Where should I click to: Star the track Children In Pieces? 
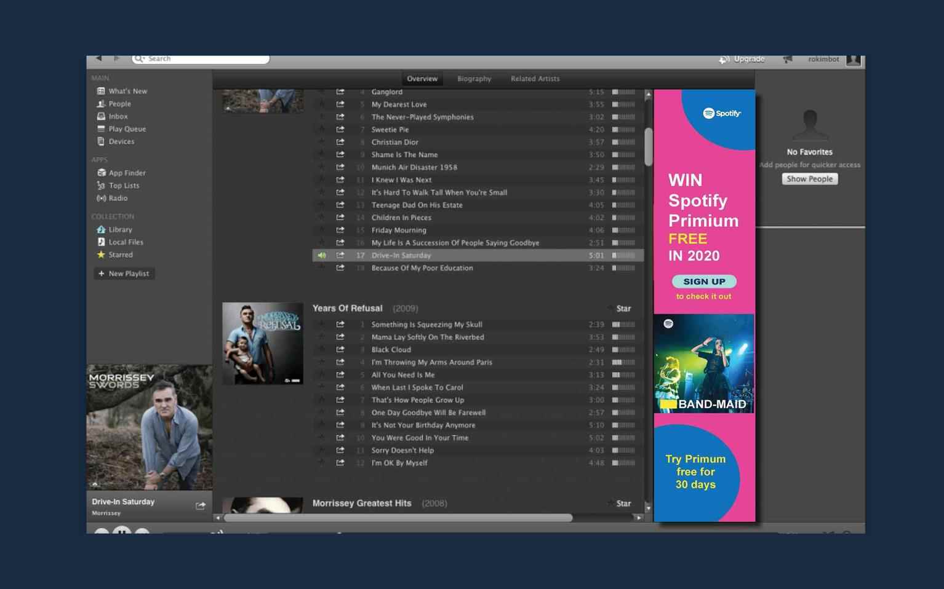point(321,217)
